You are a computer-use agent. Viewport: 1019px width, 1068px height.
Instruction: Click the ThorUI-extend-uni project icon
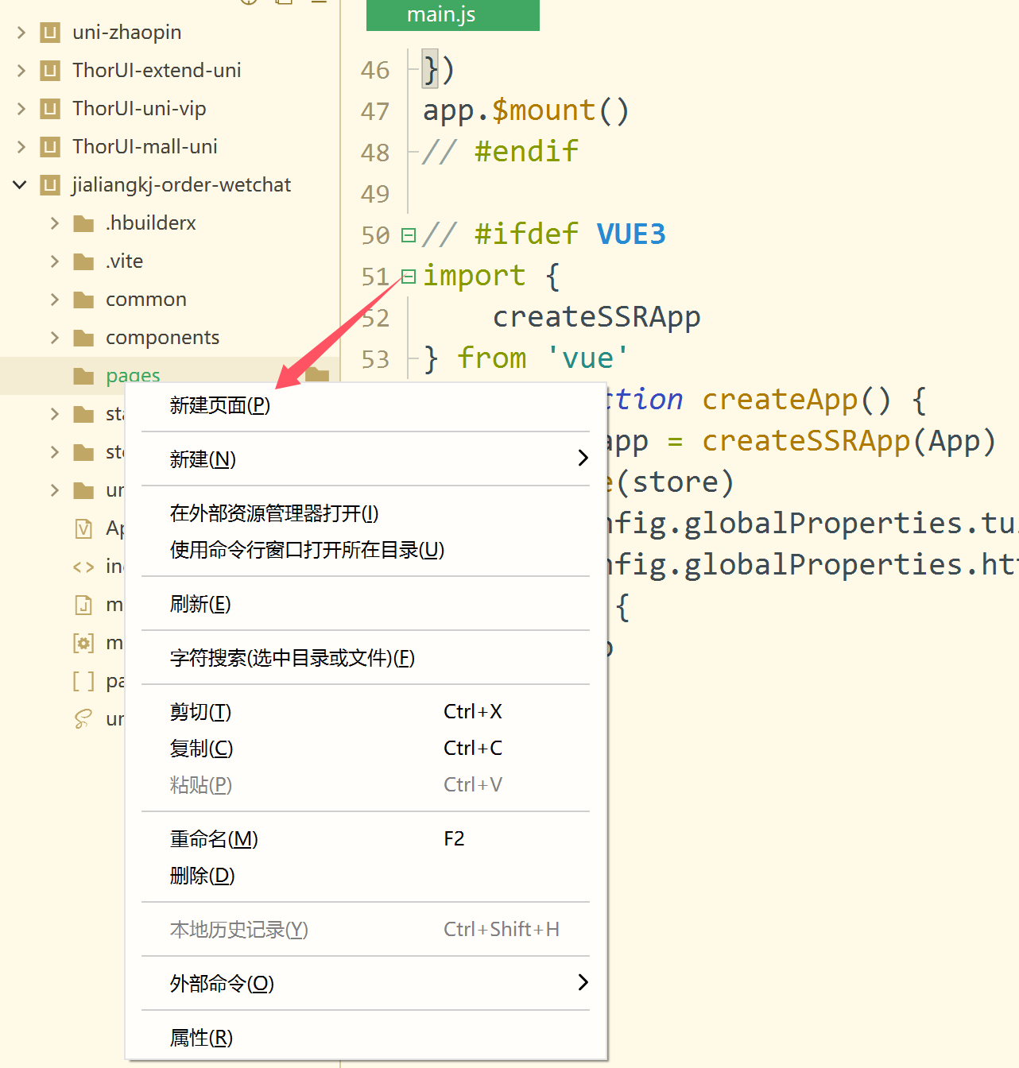[50, 71]
